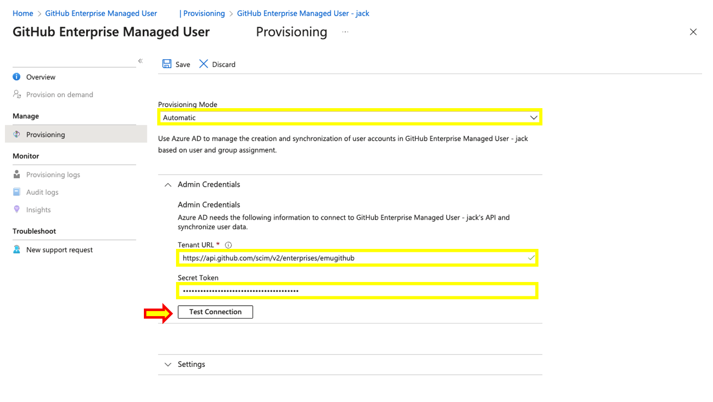Click the Monitor section heading
The width and height of the screenshot is (713, 402).
(x=26, y=156)
